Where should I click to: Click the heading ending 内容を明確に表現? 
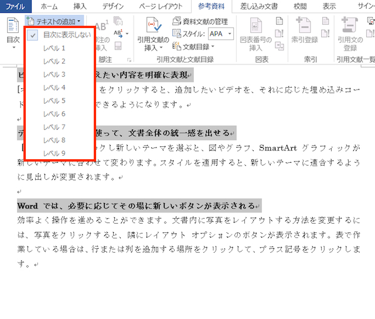click(144, 75)
